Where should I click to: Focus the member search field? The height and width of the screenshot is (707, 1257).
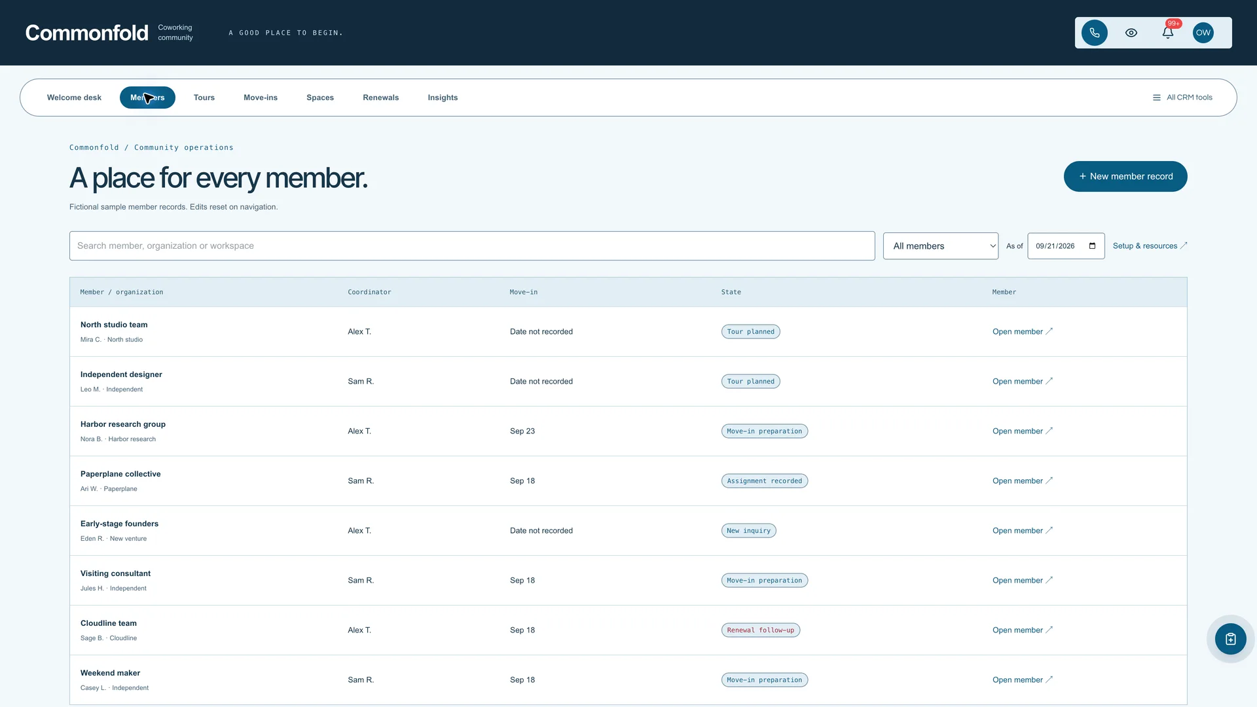[472, 246]
